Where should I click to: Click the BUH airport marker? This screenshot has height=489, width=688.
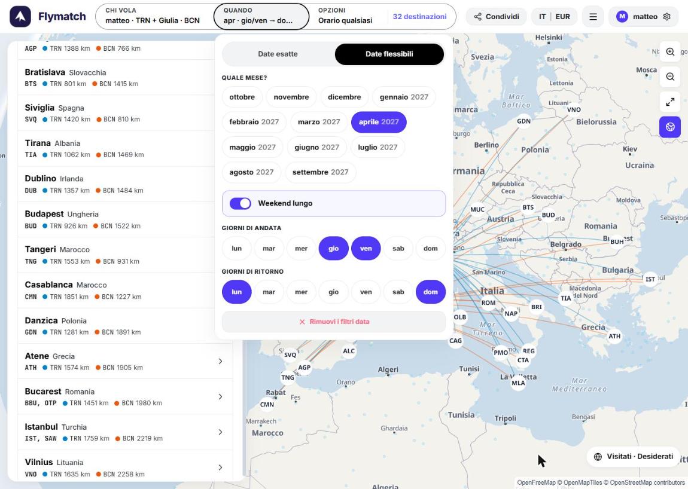click(616, 242)
